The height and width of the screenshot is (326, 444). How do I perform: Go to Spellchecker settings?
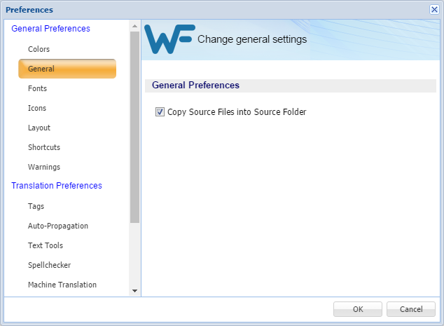click(49, 265)
